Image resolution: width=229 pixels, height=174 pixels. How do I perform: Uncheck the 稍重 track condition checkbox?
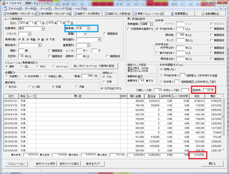tap(28, 39)
